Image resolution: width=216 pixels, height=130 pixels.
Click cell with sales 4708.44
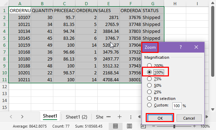click(x=109, y=80)
